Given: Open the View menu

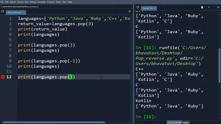Looking at the screenshot, I should [x=64, y=2].
